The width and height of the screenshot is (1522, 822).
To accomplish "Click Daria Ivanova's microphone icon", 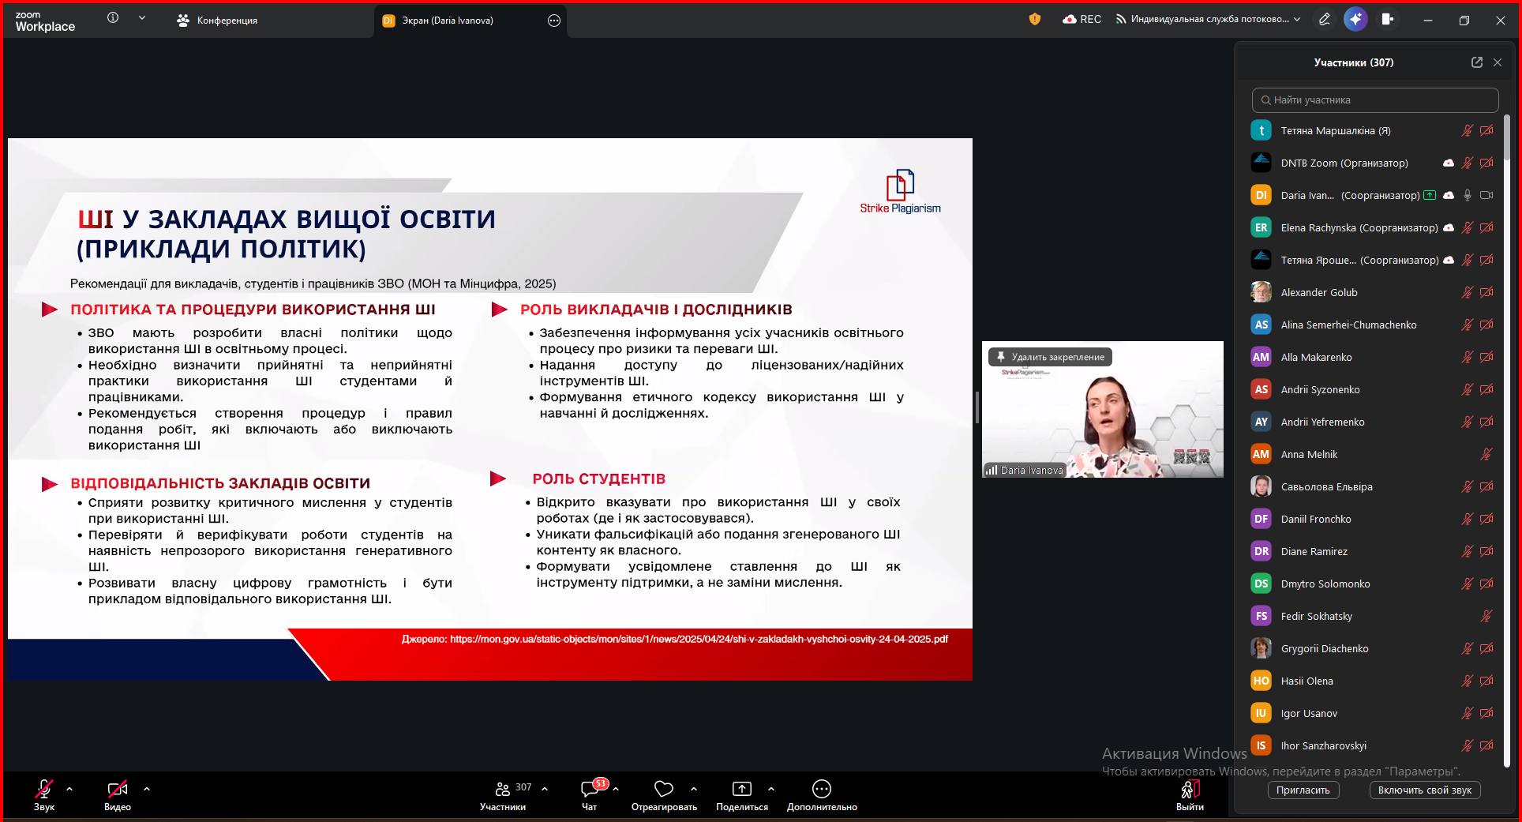I will 1468,196.
